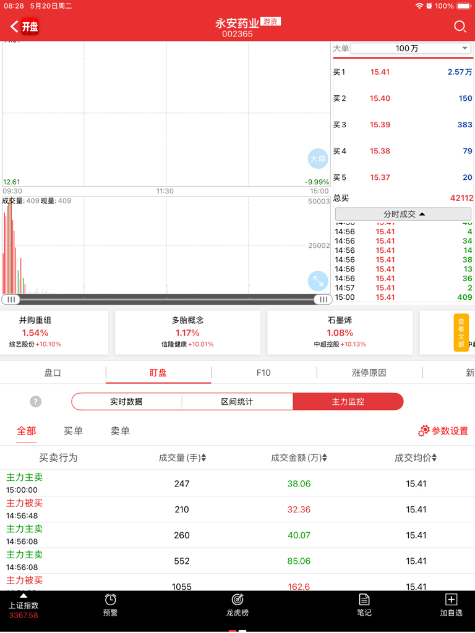The height and width of the screenshot is (633, 475).
Task: Select 主力被买 row with volume 1055
Action: pos(237,582)
